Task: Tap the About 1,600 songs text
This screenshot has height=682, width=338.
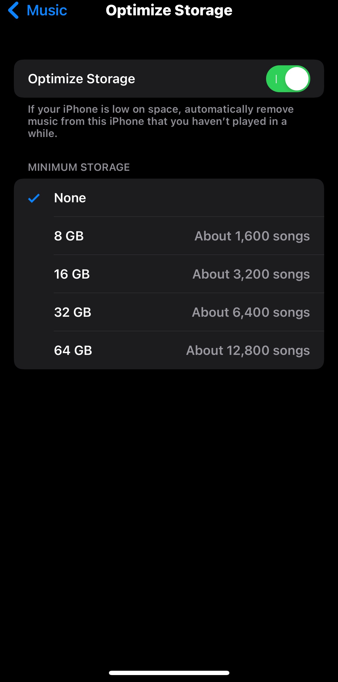Action: 252,236
